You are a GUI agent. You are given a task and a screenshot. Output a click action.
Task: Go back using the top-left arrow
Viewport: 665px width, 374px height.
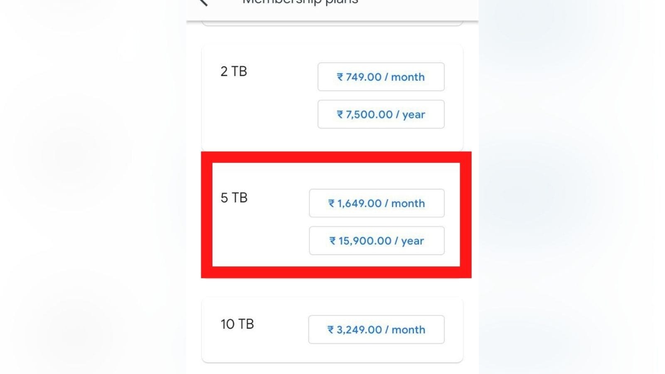[203, 2]
